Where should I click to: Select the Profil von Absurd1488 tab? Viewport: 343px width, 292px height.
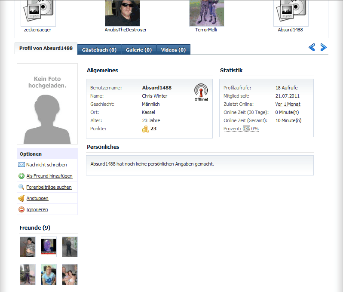[46, 49]
